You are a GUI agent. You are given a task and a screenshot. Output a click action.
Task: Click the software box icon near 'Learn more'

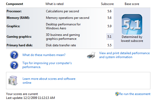[x=13, y=81]
